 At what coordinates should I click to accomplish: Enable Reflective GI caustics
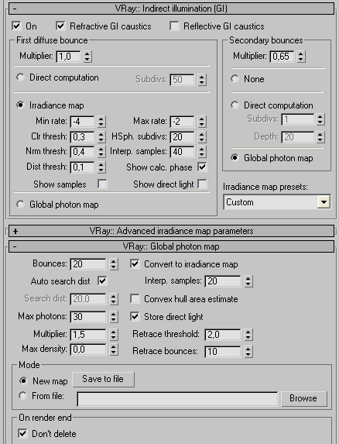click(174, 26)
